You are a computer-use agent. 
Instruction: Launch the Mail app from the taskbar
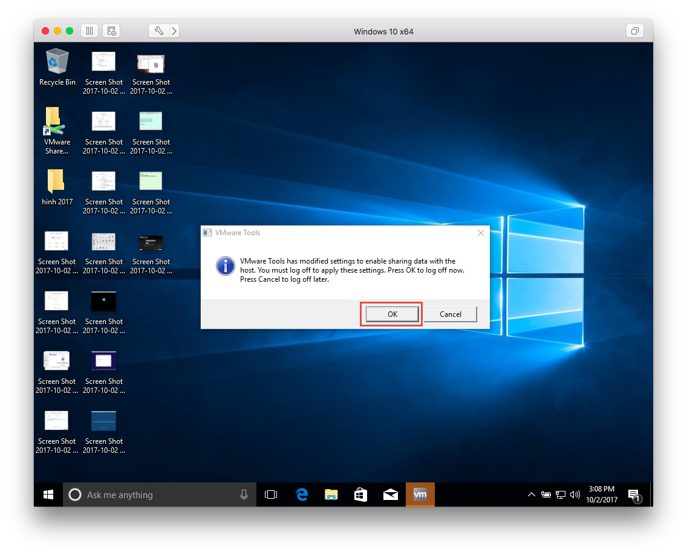[x=390, y=494]
